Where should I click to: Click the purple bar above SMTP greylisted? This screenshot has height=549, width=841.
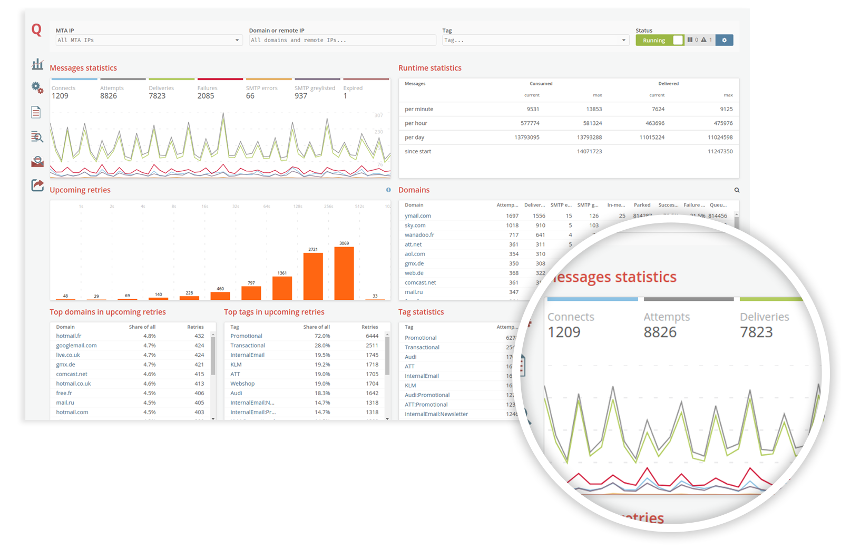pyautogui.click(x=317, y=79)
